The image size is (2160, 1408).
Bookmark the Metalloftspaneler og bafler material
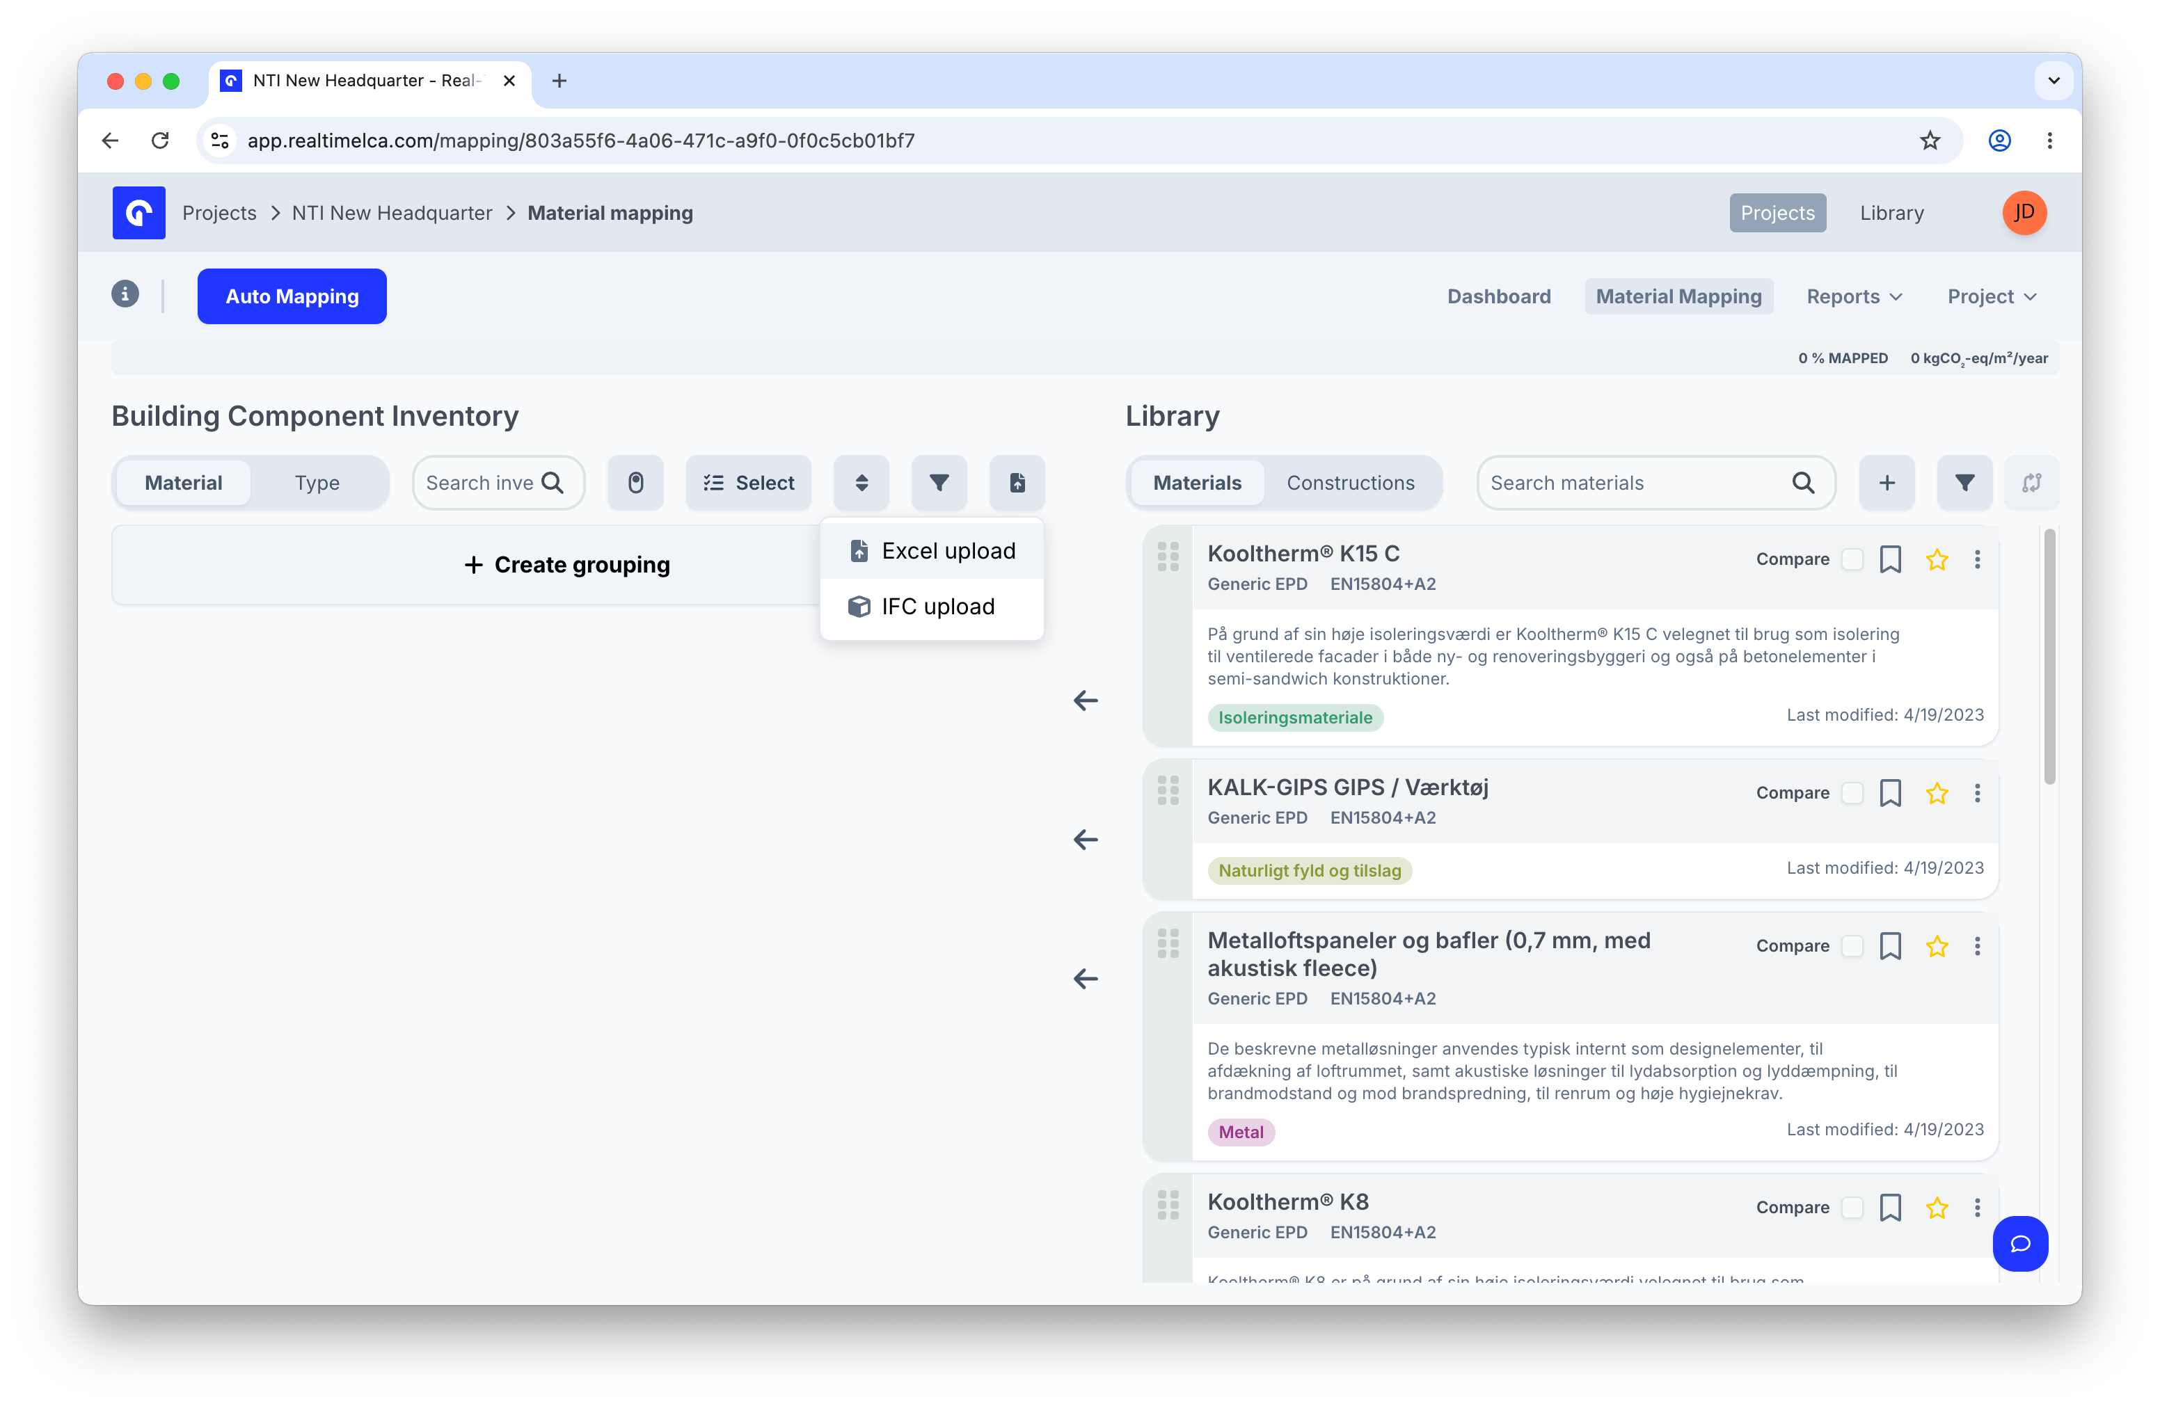tap(1891, 946)
